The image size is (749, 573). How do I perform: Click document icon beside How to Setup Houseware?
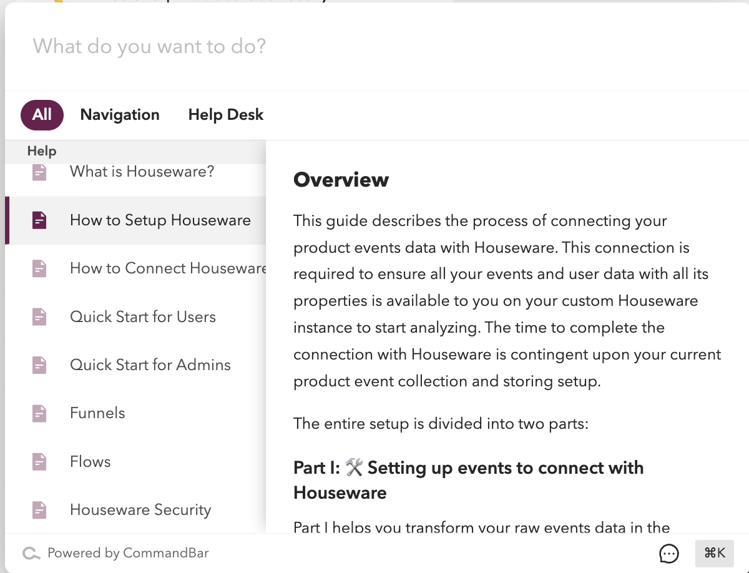[x=39, y=220]
